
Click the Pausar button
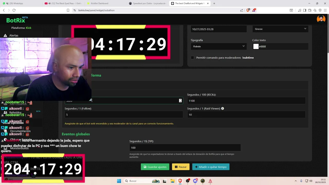[181, 167]
